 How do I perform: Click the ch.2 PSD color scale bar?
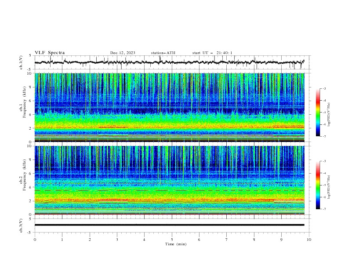(x=318, y=185)
